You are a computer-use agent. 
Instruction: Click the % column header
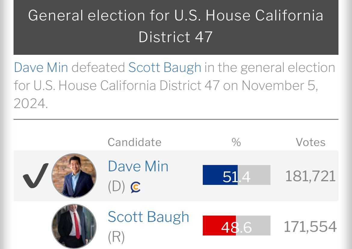[236, 142]
